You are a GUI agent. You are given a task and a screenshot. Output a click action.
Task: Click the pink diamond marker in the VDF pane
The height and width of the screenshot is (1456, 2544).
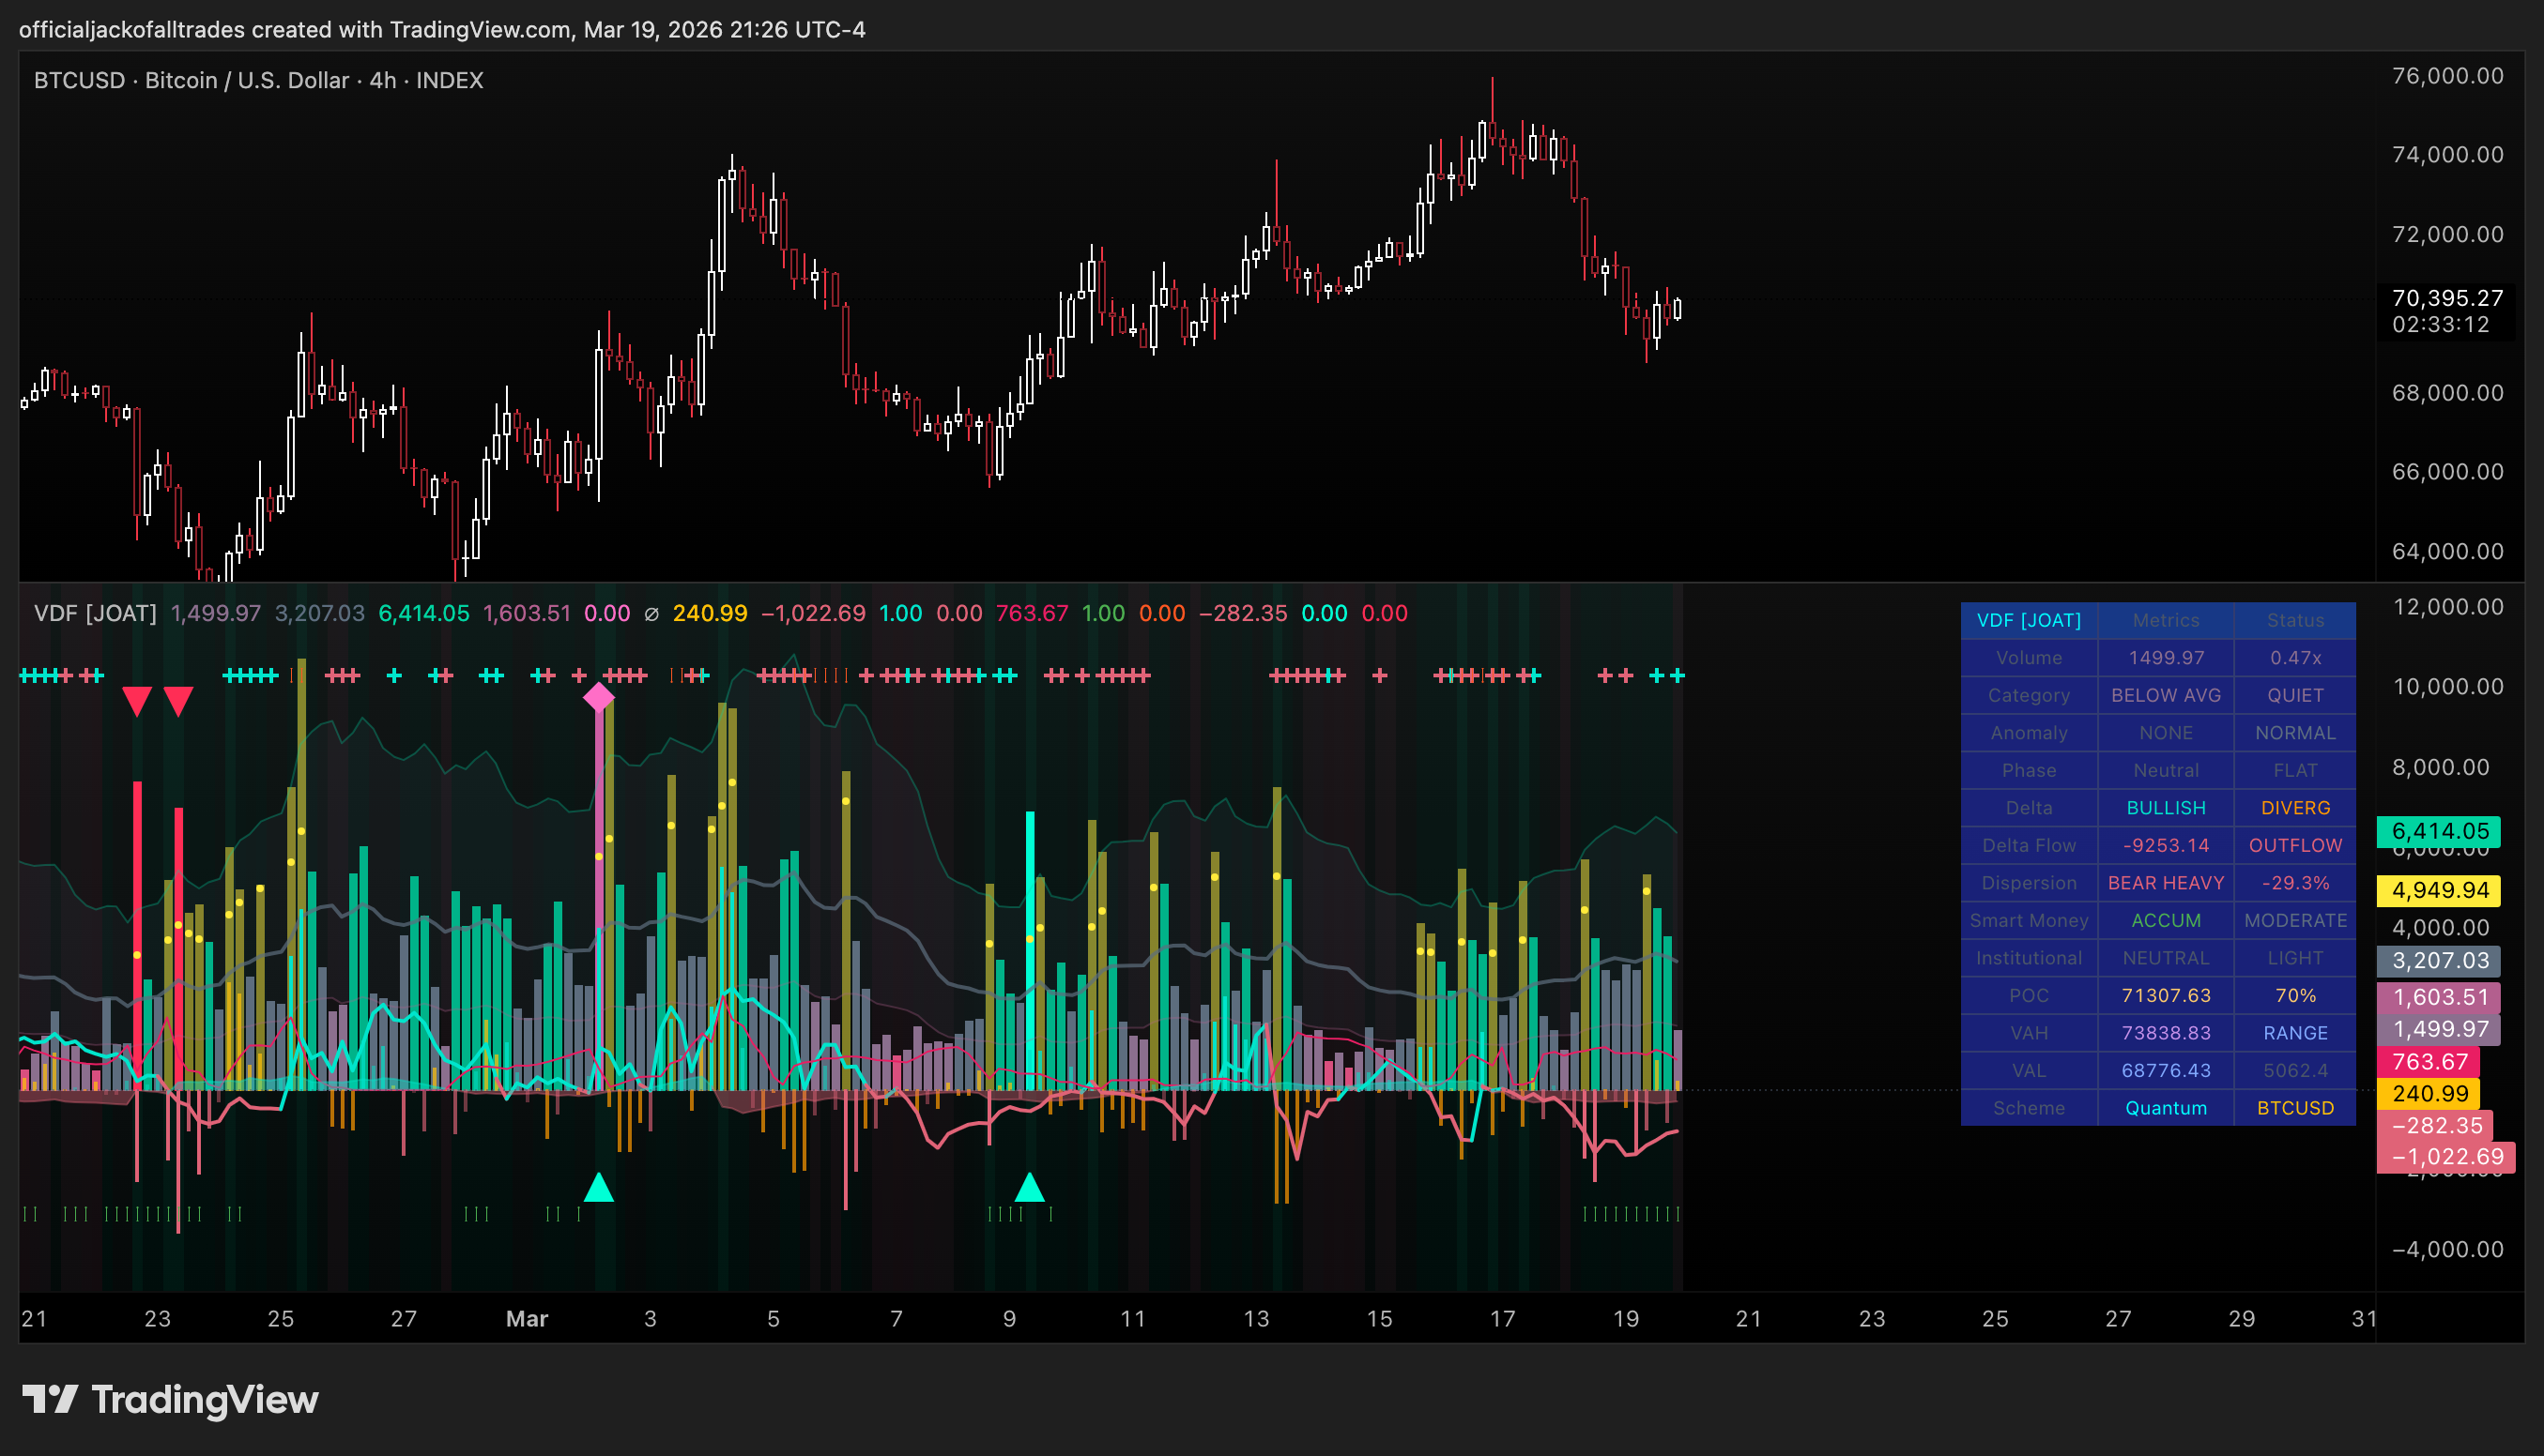[x=598, y=697]
